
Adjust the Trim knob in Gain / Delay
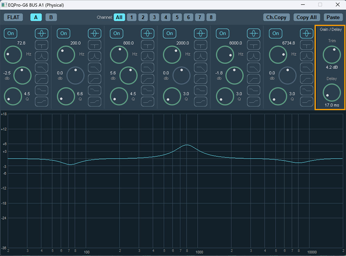332,54
